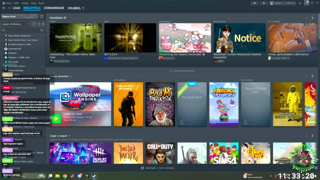This screenshot has width=320, height=180.
Task: Select Overwatch in the library list
Action: click(x=14, y=49)
